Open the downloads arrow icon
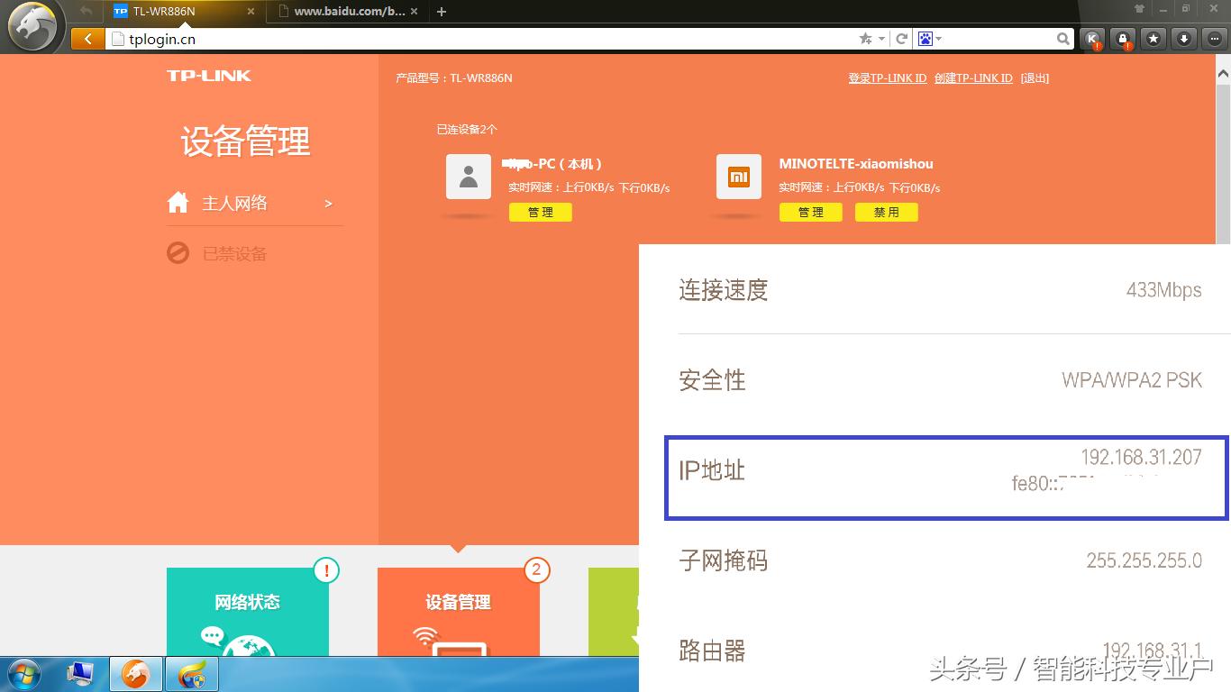This screenshot has width=1231, height=692. pyautogui.click(x=1186, y=39)
